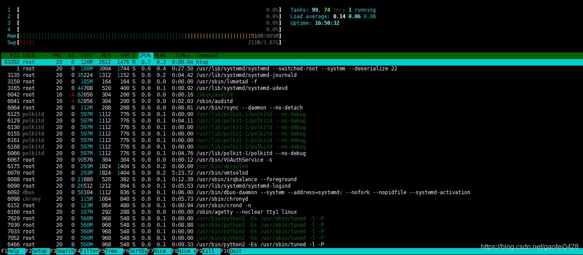This screenshot has height=255, width=583.
Task: Click the CPU 4 meter bar
Action: (x=144, y=30)
